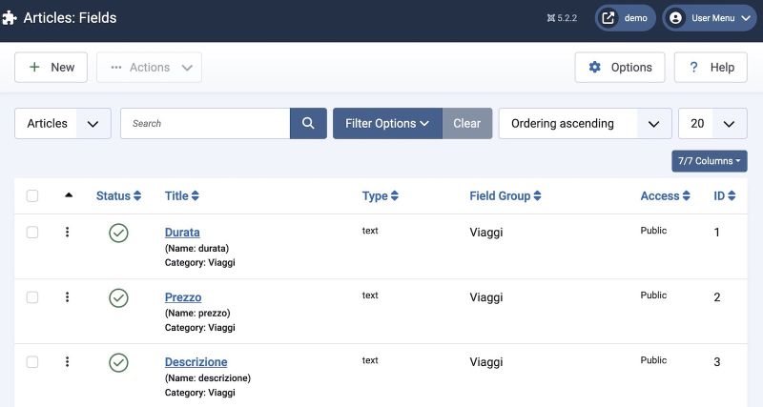
Task: Check the checkbox for the Durata field
Action: [32, 233]
